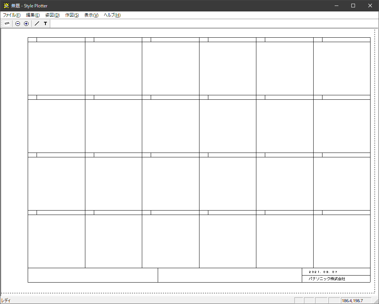Close the Style Plotter window
This screenshot has height=304, width=379.
pos(370,6)
